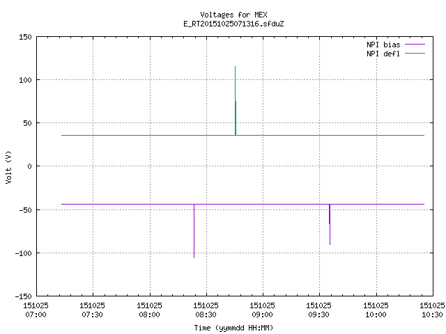Click the green NPI defl legend line
The image size is (446, 334).
tap(415, 54)
